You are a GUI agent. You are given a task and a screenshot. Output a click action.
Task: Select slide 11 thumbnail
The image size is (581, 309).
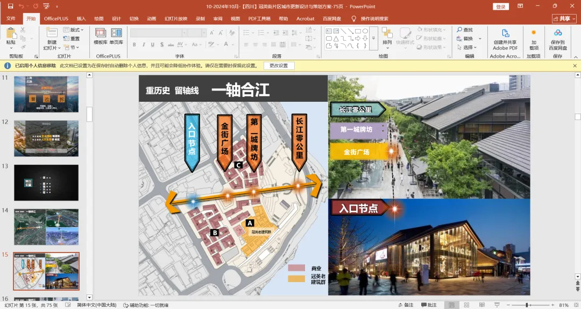pos(46,94)
